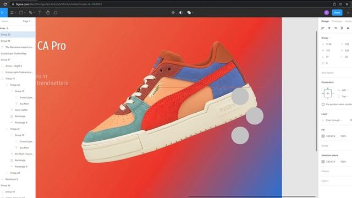Viewport: 352px width, 198px height.
Task: Open the Pass through blend mode dropdown
Action: pos(334,120)
